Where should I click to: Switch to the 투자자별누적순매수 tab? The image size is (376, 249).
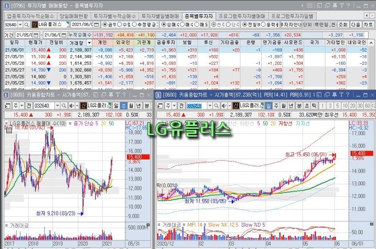coord(115,17)
